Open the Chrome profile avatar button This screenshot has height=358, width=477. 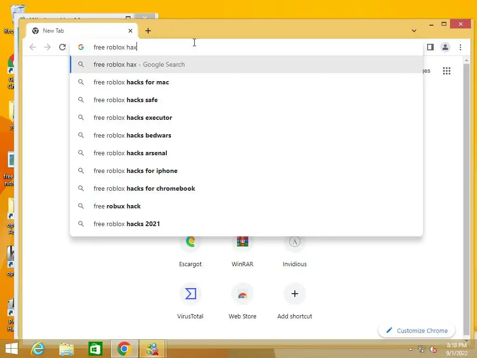tap(445, 47)
